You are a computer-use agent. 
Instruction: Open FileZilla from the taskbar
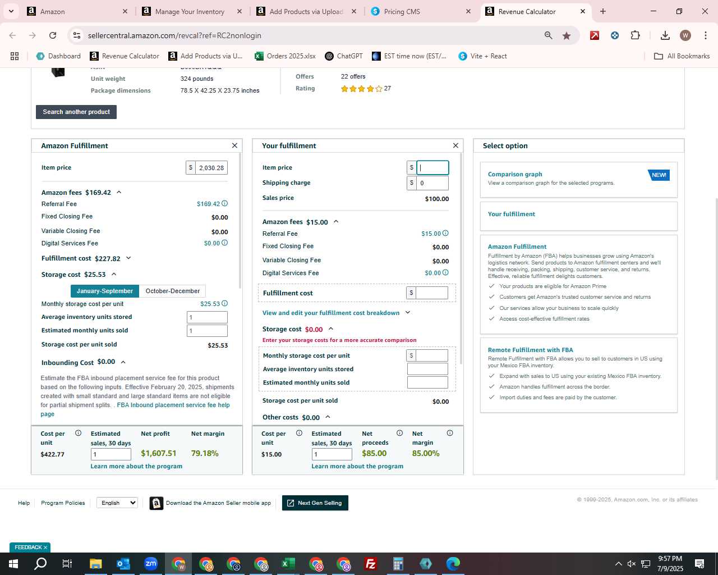click(x=371, y=564)
